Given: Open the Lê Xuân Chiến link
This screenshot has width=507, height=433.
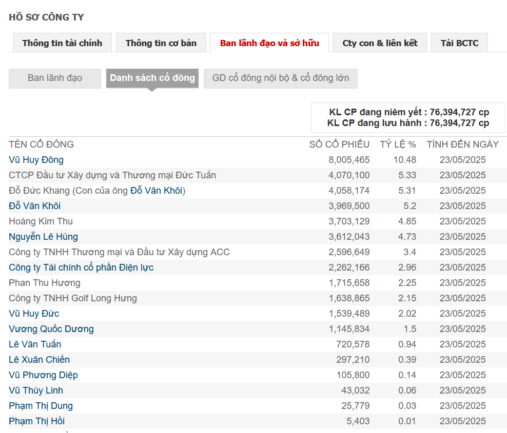Looking at the screenshot, I should (x=39, y=360).
